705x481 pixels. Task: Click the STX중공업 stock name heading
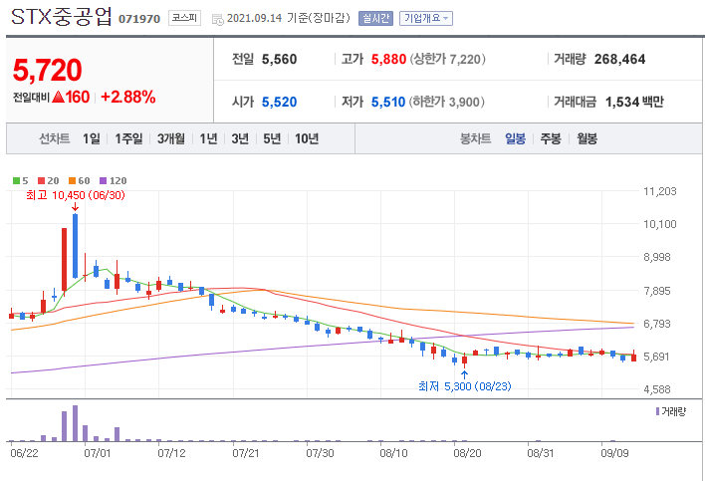click(x=61, y=17)
